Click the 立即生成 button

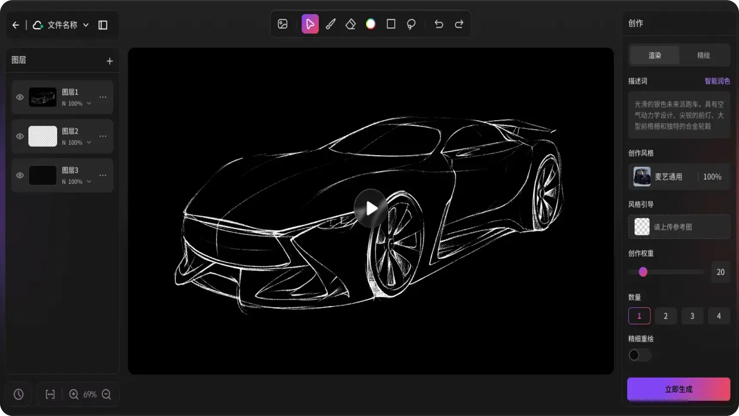(678, 389)
